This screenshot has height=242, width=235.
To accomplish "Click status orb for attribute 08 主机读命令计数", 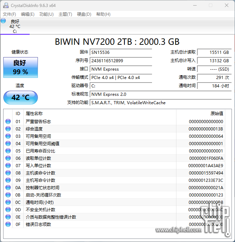I will pos(8,173).
